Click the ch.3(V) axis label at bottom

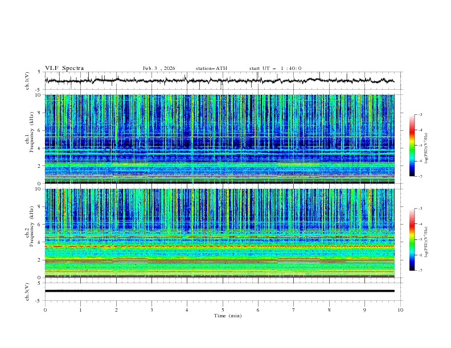[x=27, y=291]
